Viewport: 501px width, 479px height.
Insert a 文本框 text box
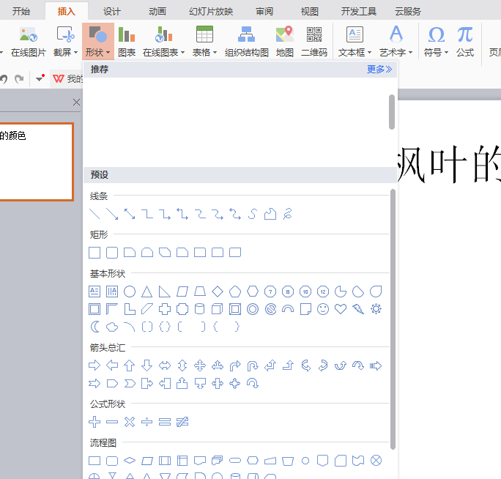[x=355, y=42]
